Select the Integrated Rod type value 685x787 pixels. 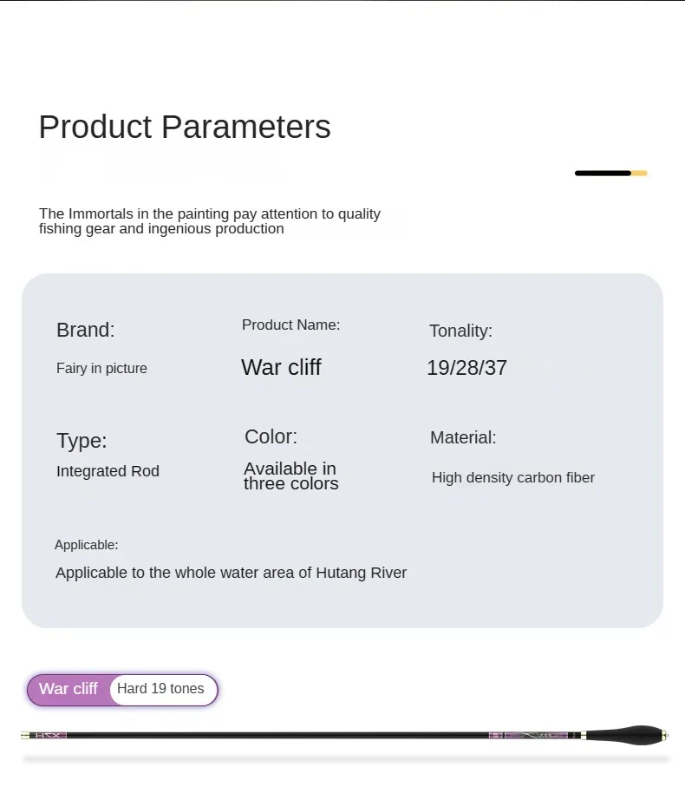(x=108, y=471)
